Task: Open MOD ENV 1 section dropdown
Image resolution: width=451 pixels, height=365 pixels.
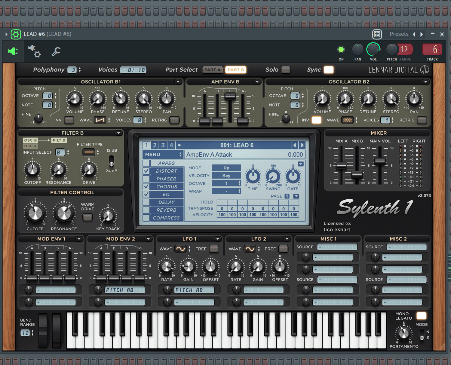Action: pyautogui.click(x=79, y=239)
